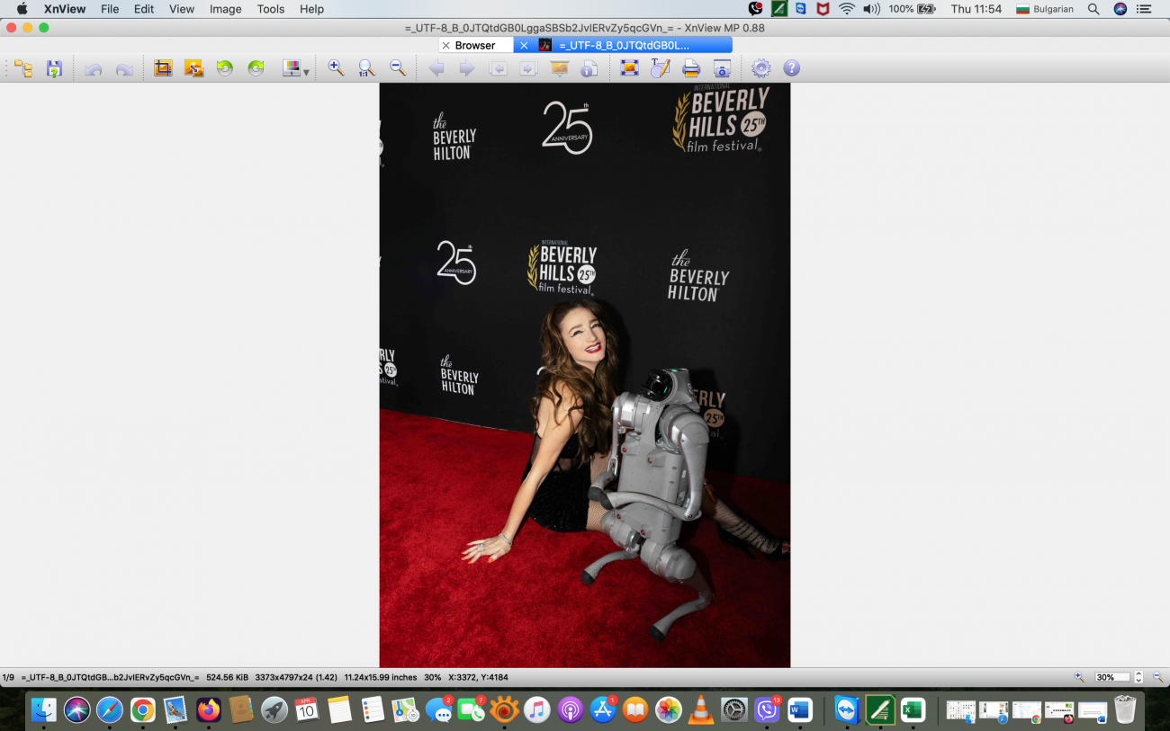The image size is (1170, 731).
Task: Click the 3373x4797x24 (1.42) dimensions text
Action: click(x=296, y=677)
